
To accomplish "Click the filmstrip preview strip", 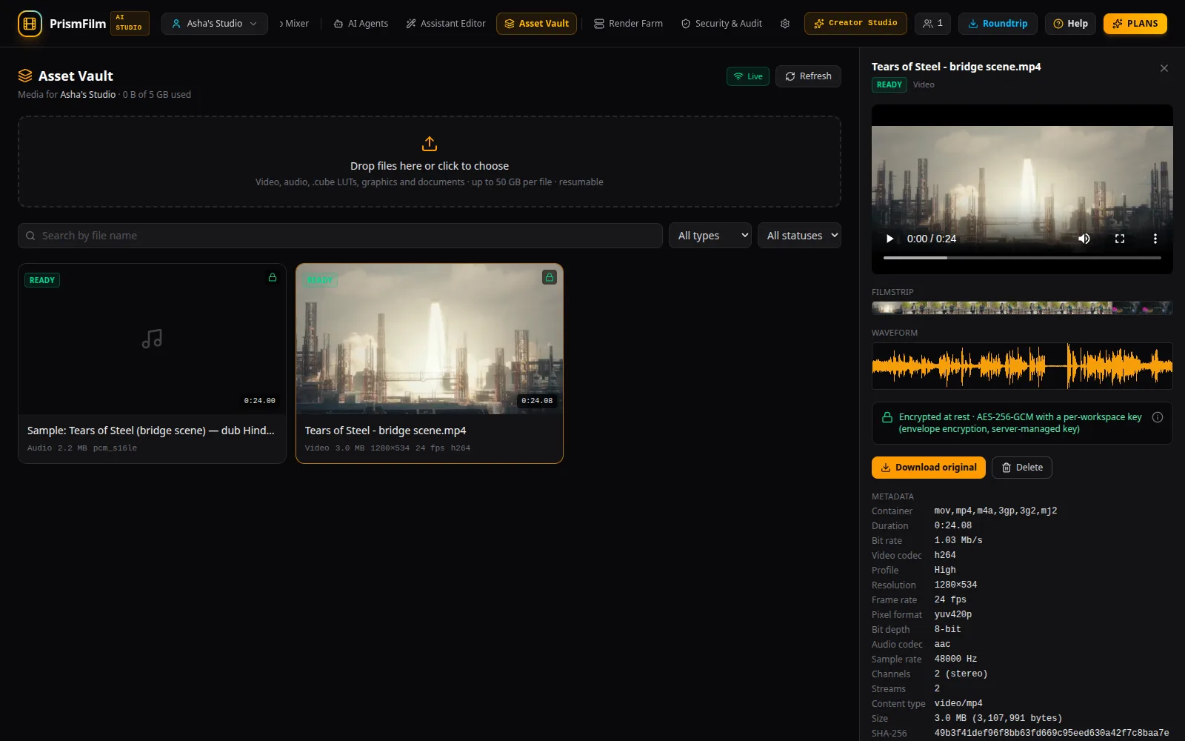I will 1022,308.
